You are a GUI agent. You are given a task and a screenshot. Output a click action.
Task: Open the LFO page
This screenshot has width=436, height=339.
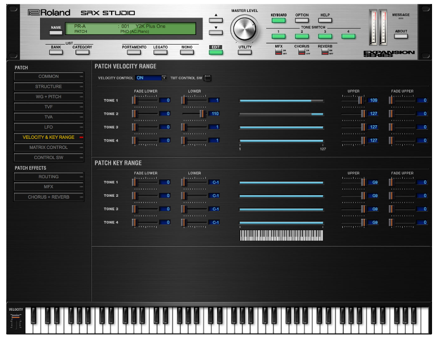(49, 127)
